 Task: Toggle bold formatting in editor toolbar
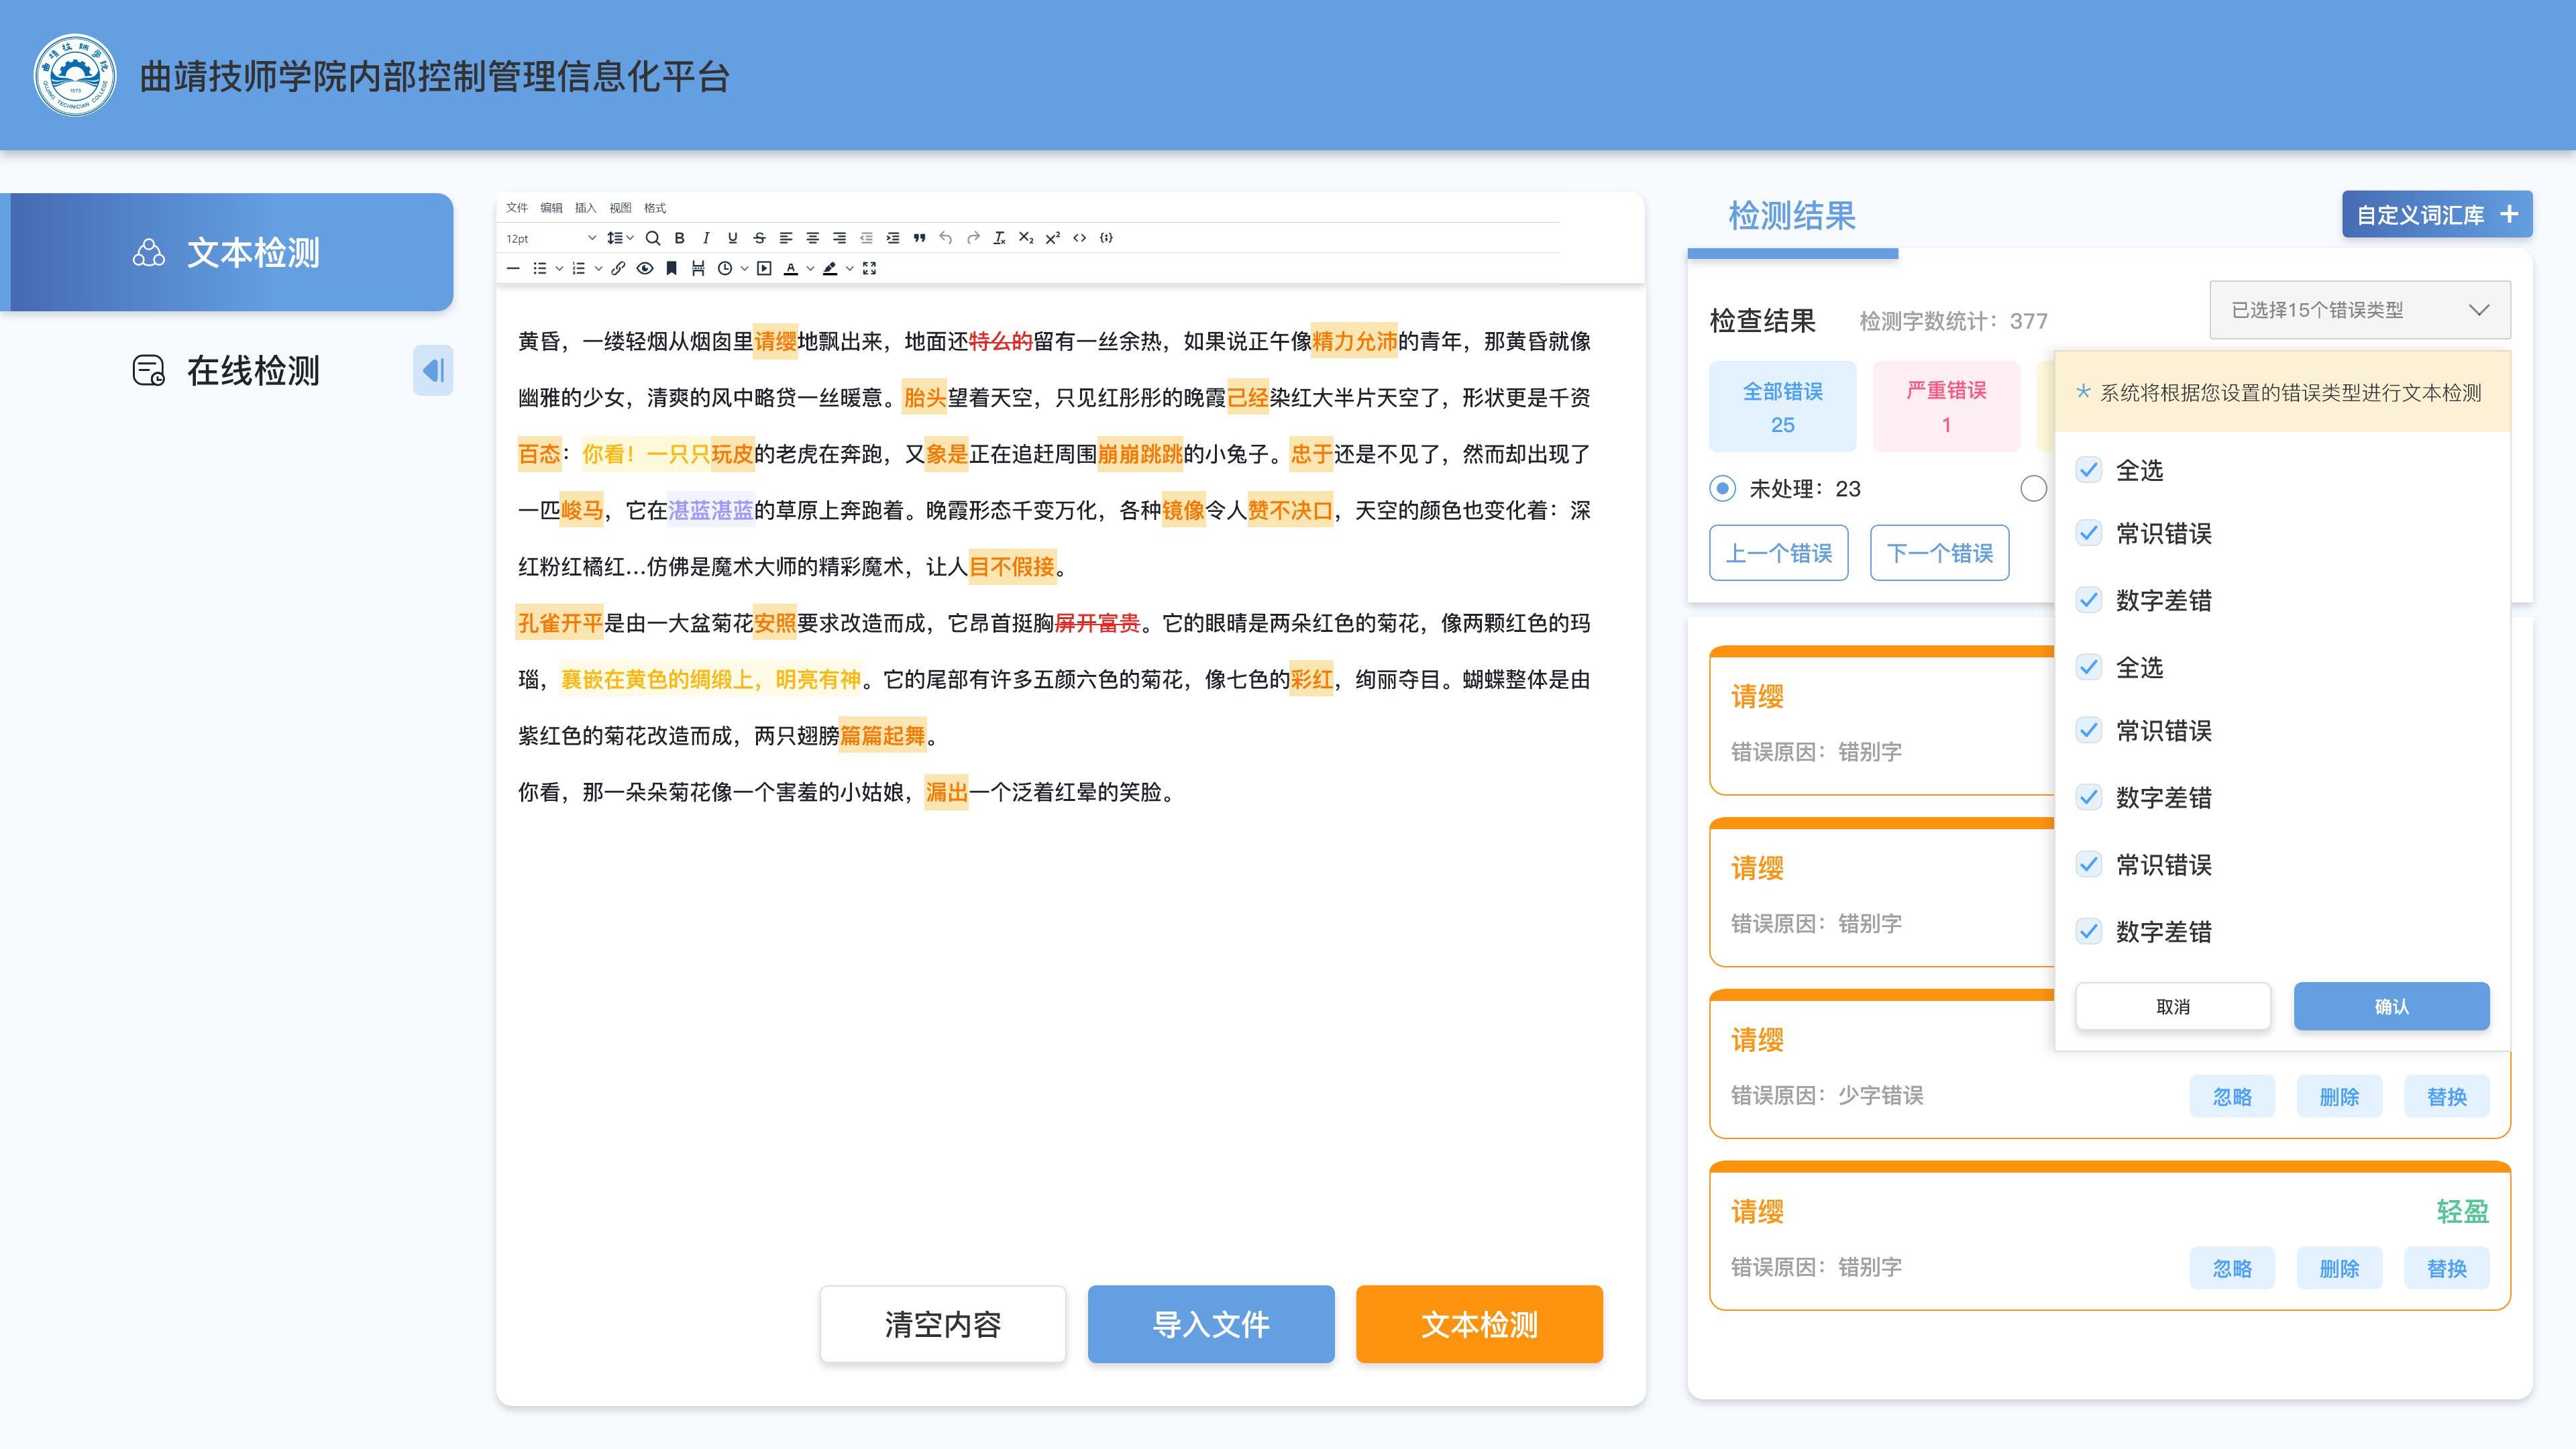coord(679,238)
